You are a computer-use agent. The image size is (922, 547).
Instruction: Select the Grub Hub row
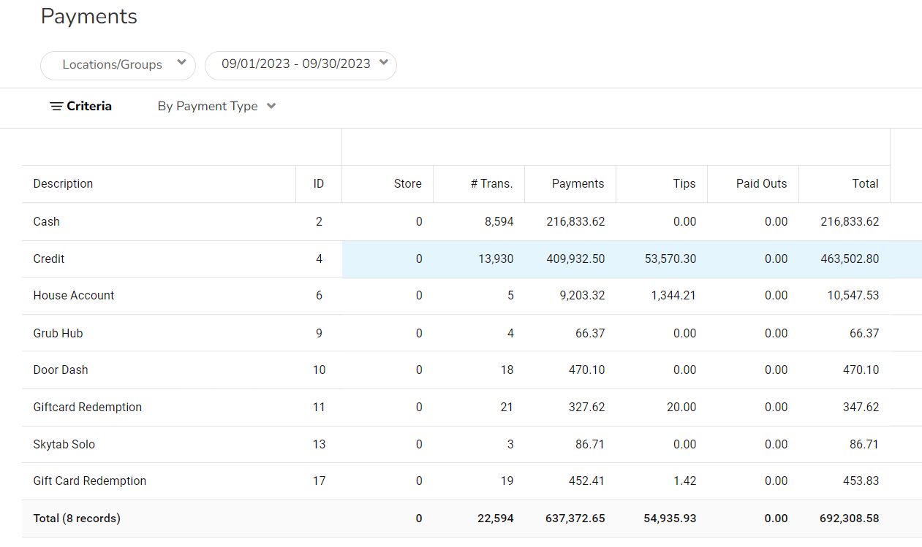tap(58, 334)
